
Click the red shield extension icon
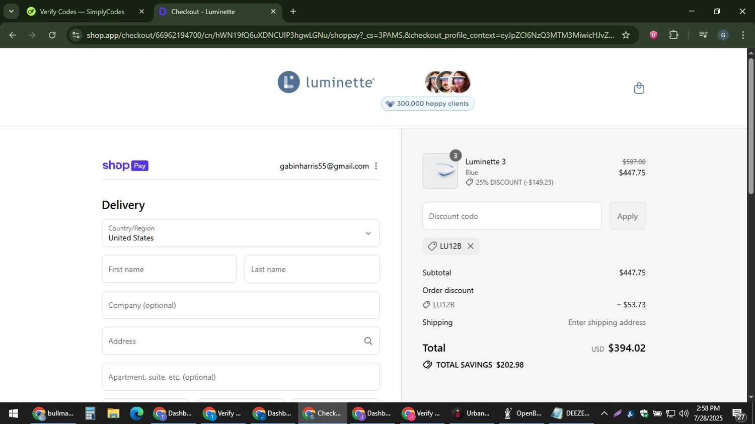click(x=653, y=35)
